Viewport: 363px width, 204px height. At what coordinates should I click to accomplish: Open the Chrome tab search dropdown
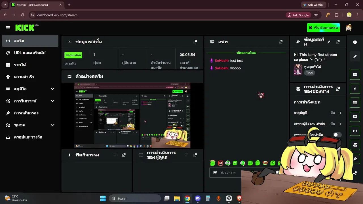click(5, 5)
